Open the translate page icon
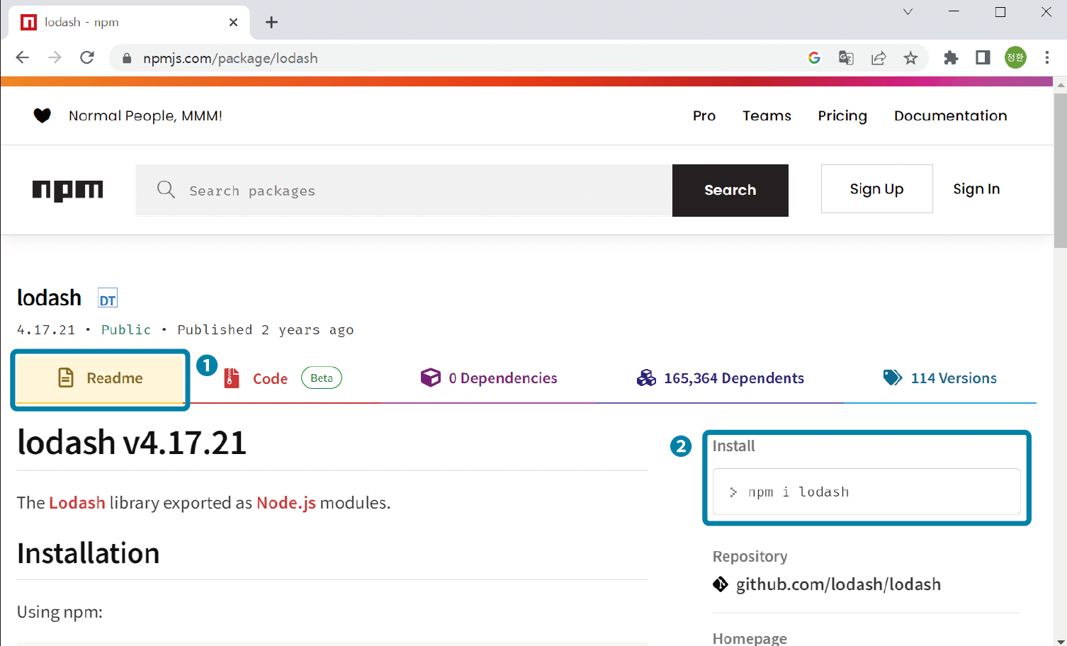This screenshot has height=646, width=1067. pyautogui.click(x=846, y=58)
